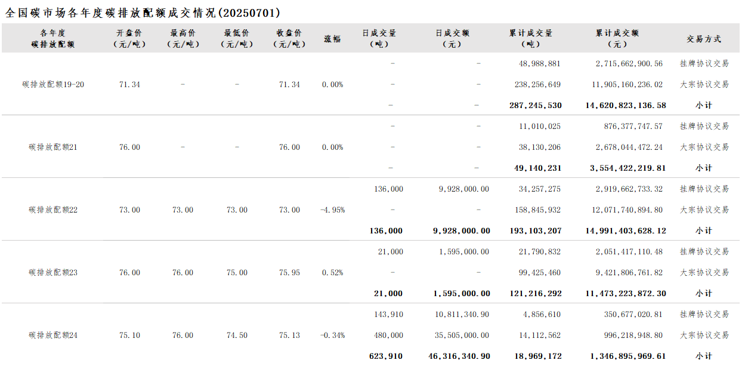Viewport: 745px width, 366px height.
Task: Click the 收盘价 column header
Action: (x=289, y=38)
